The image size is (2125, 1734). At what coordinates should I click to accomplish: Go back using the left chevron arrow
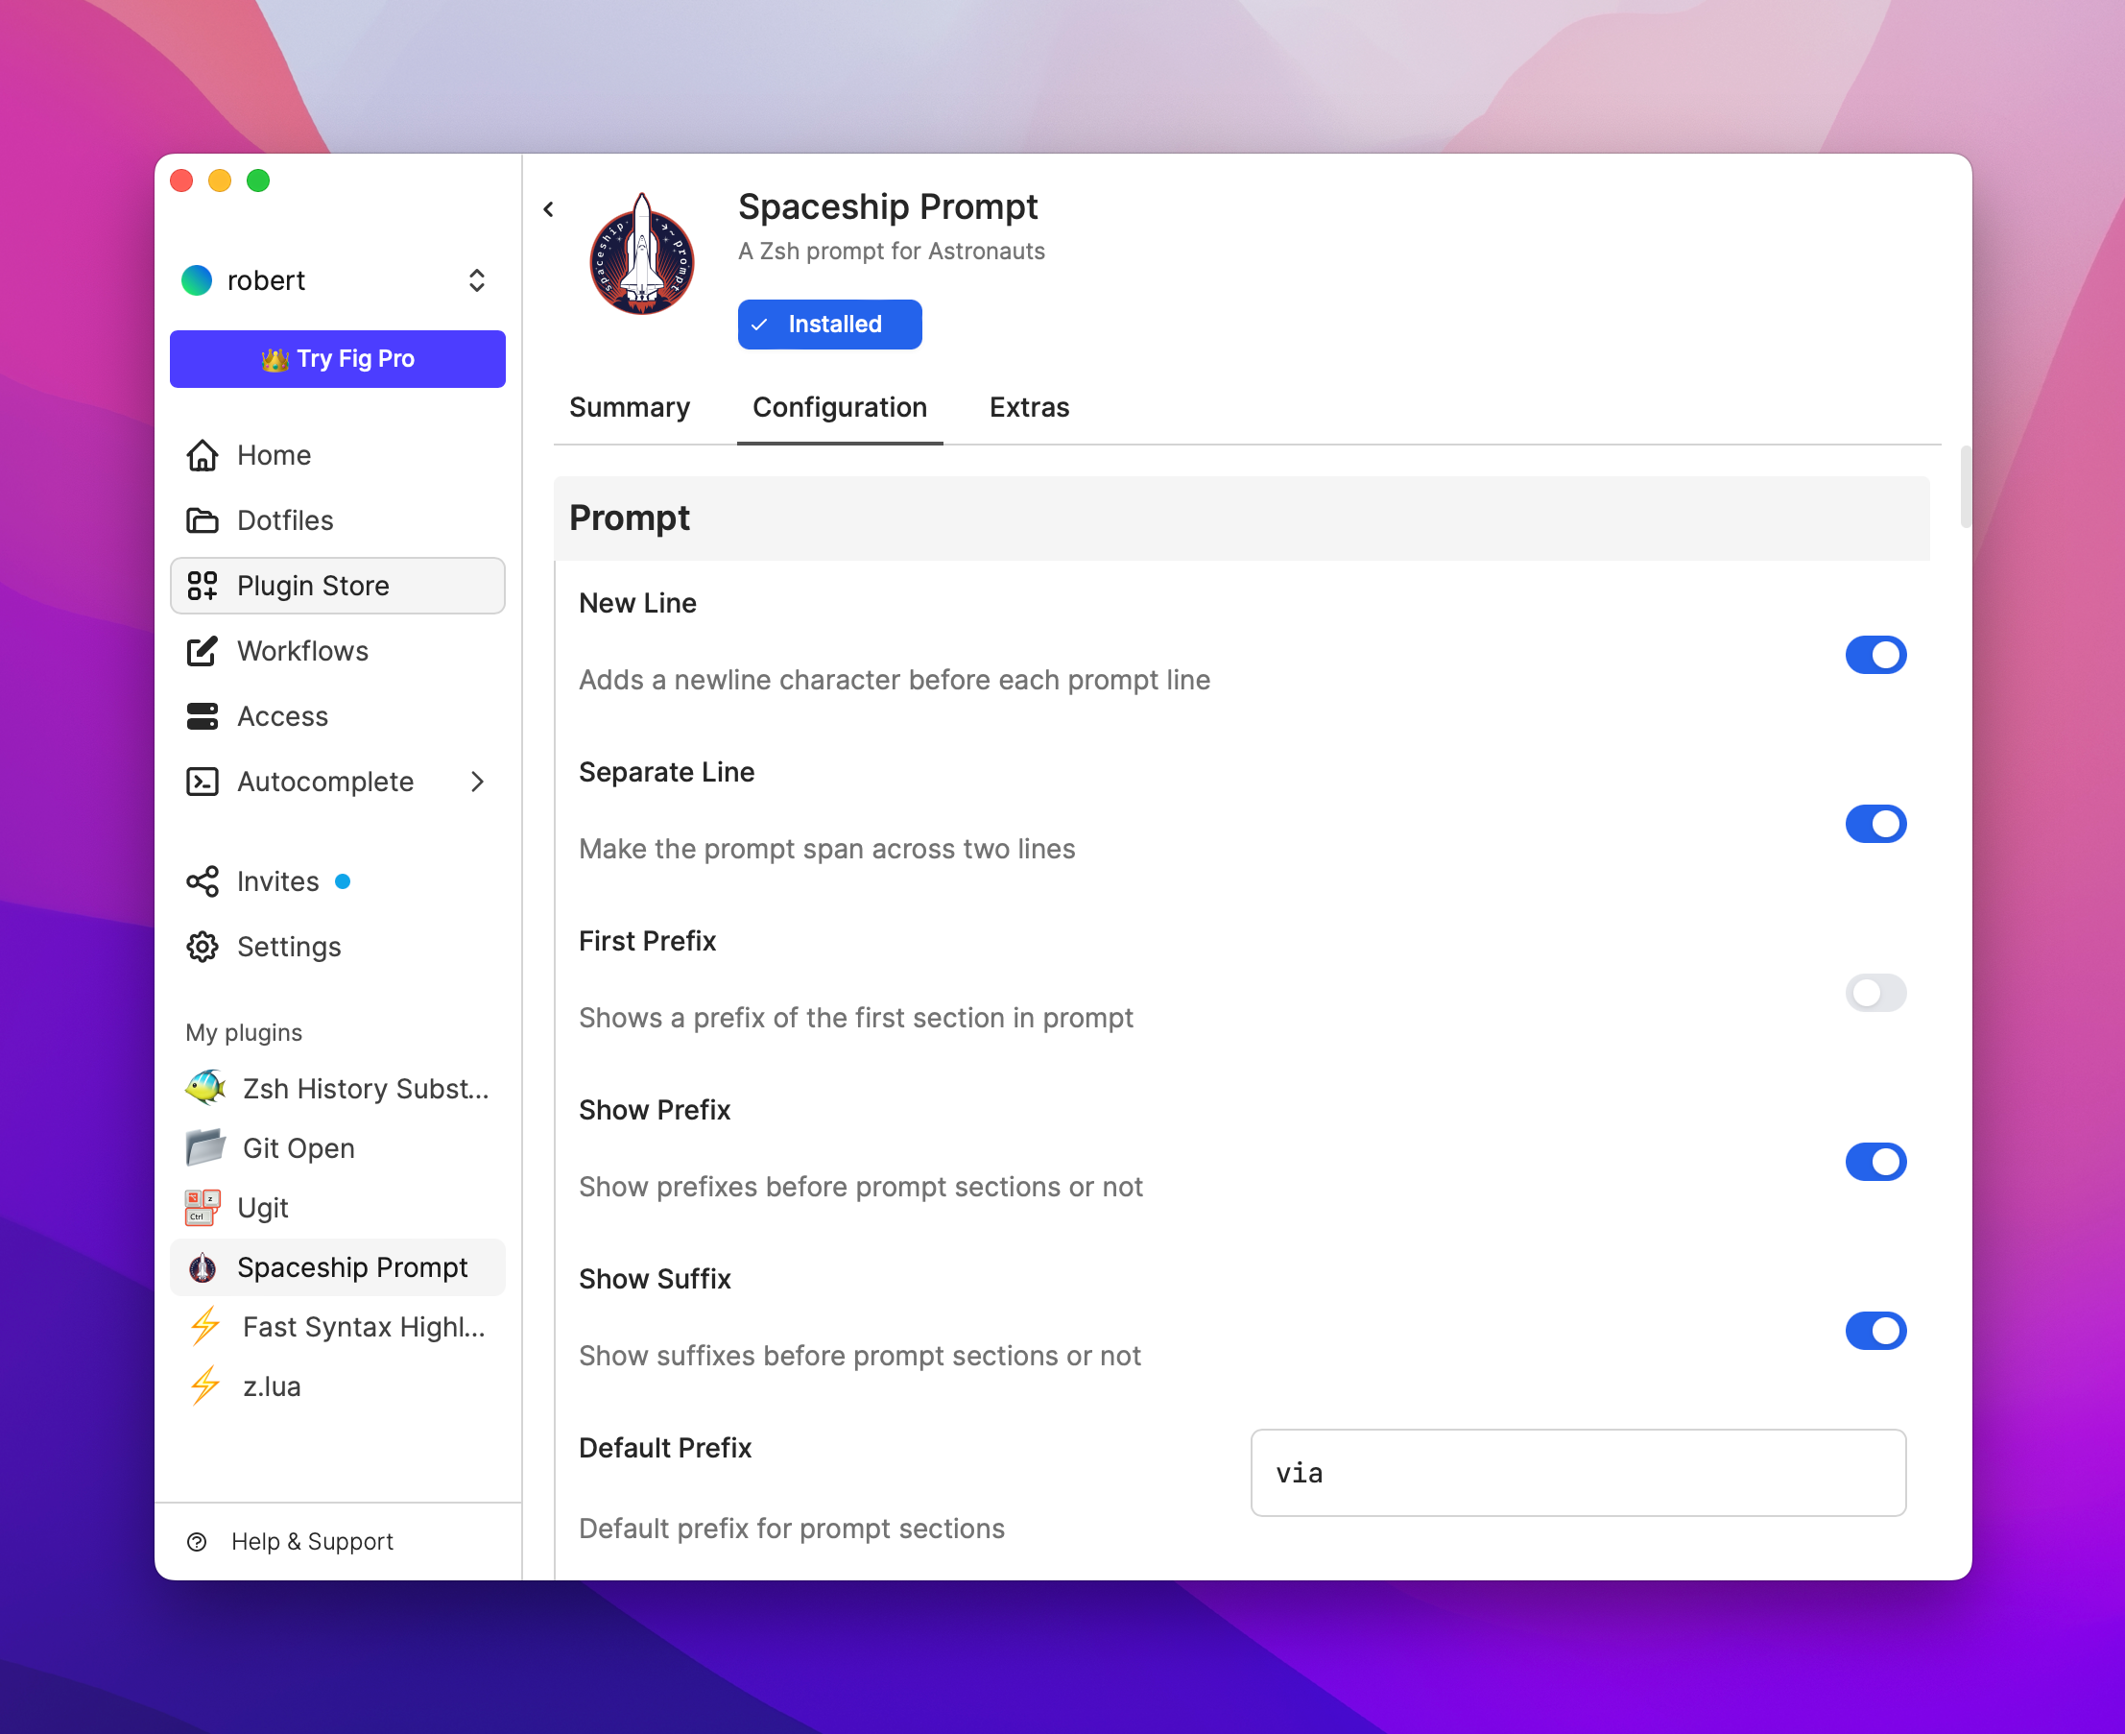[548, 208]
